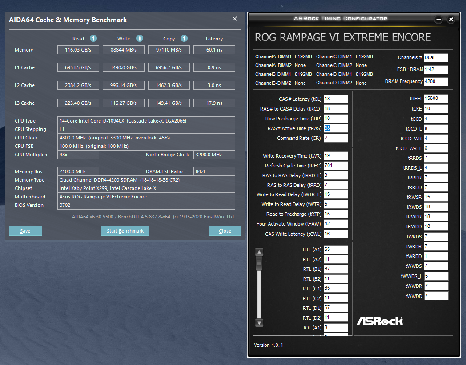
Task: Click the BIOS Version 0702 field
Action: 146,205
